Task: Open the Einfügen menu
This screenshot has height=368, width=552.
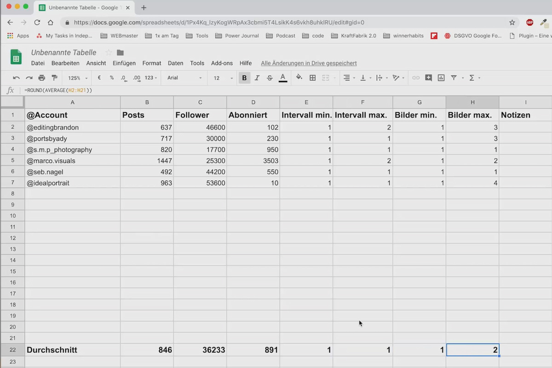Action: point(124,63)
